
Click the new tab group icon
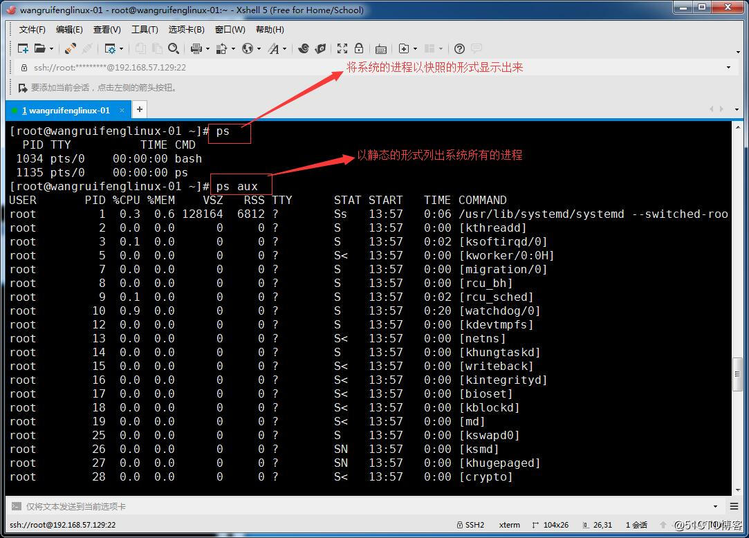click(x=404, y=48)
